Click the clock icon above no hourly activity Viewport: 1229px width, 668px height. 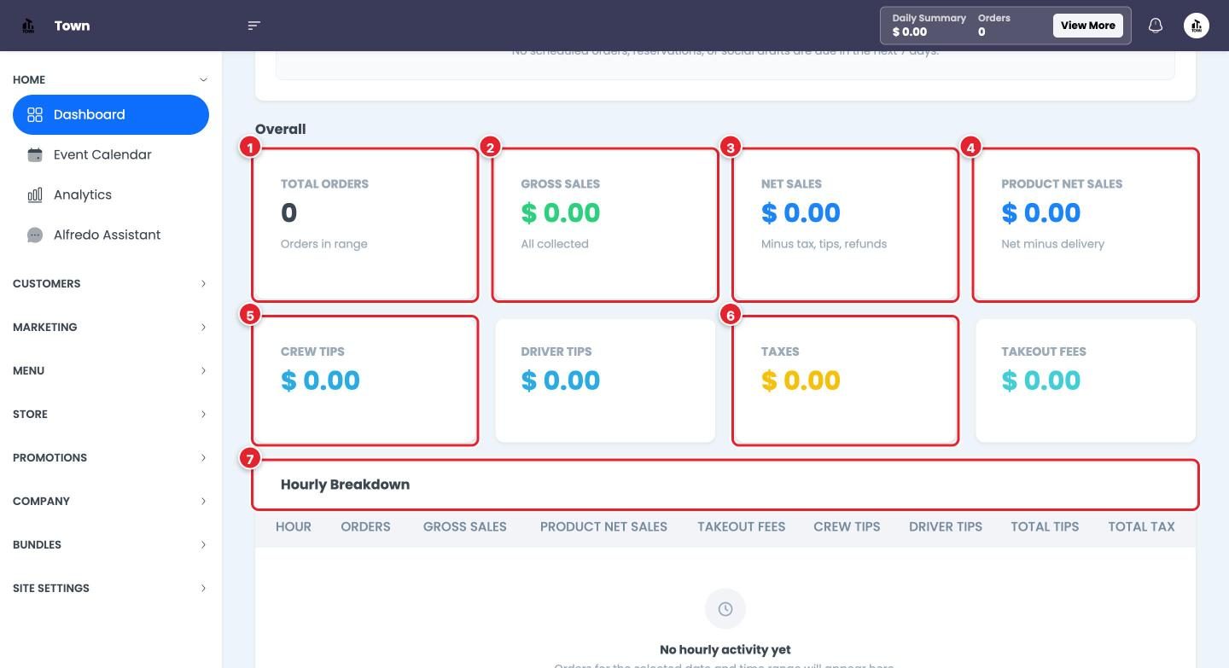point(725,609)
